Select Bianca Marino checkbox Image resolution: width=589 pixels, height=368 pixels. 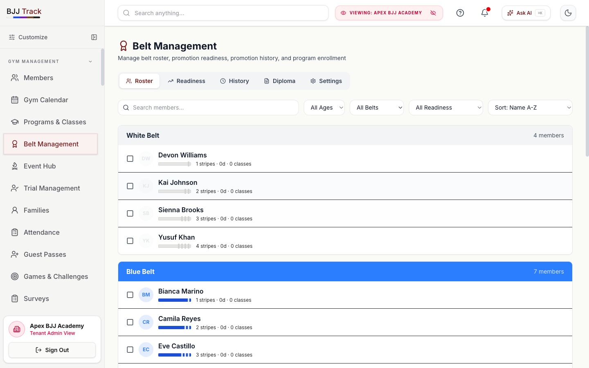pyautogui.click(x=130, y=295)
